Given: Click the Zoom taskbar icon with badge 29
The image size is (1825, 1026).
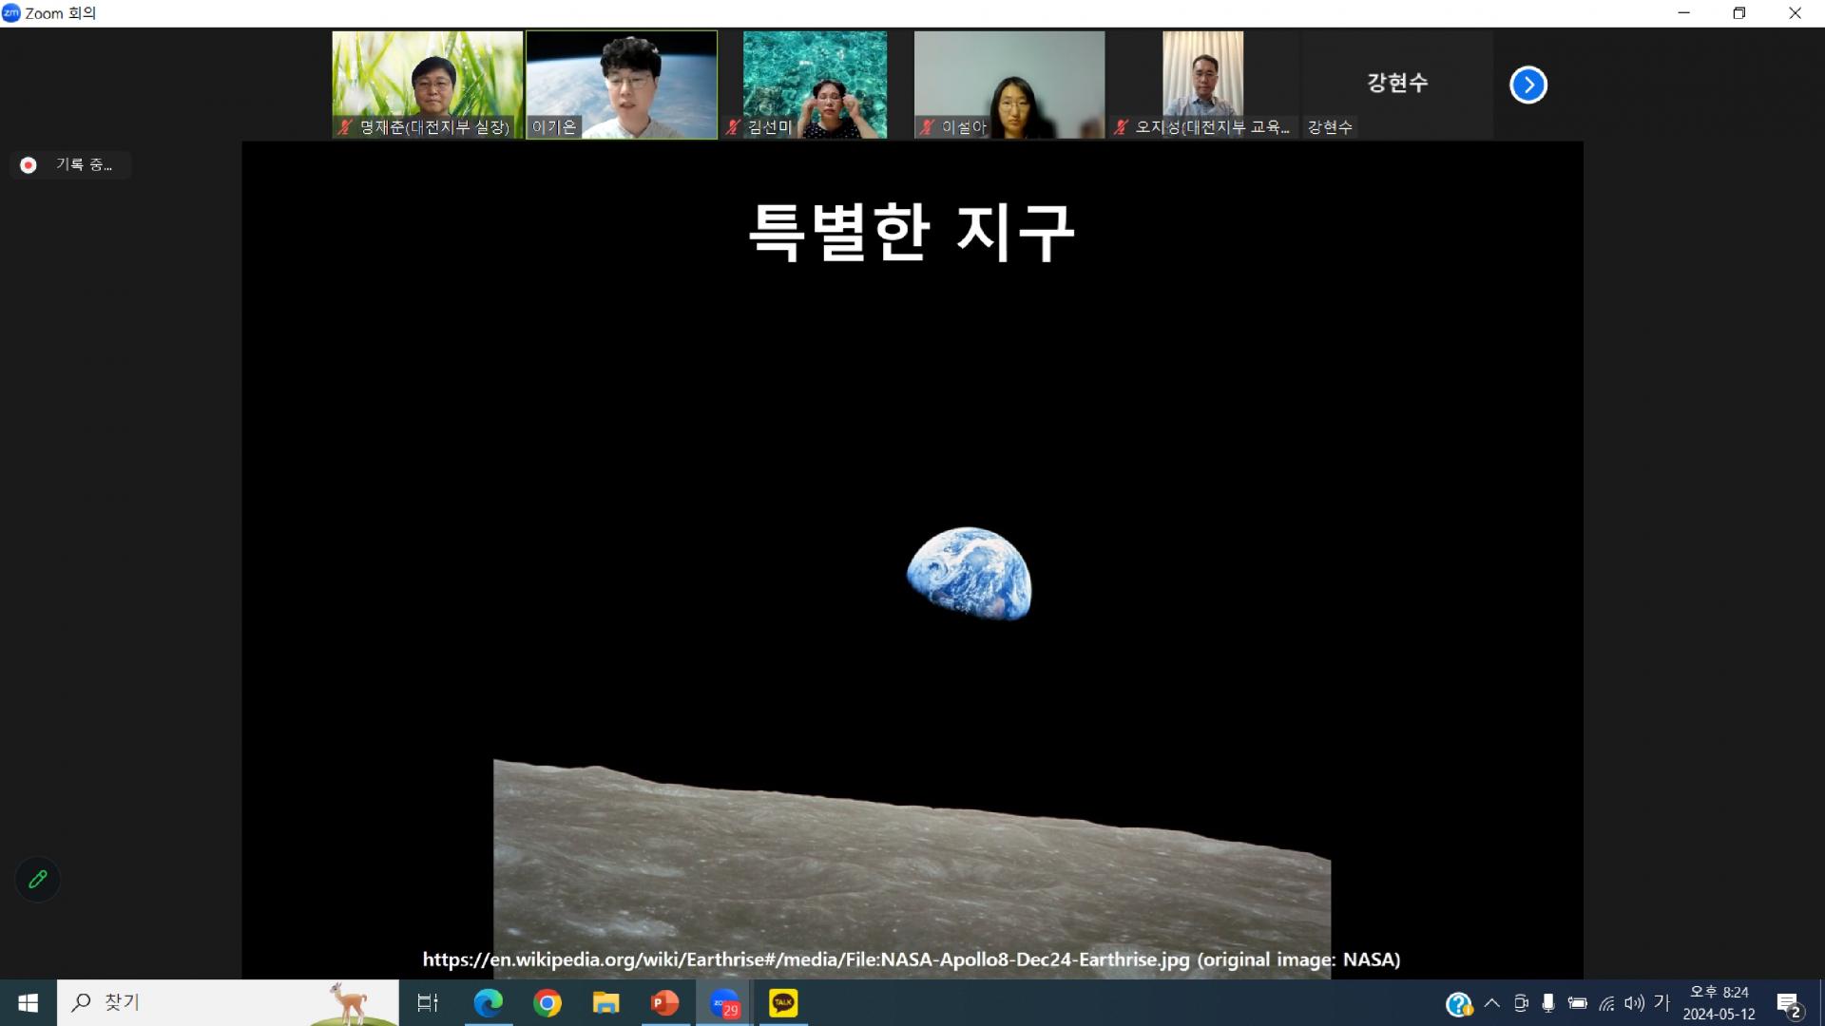Looking at the screenshot, I should tap(724, 1002).
